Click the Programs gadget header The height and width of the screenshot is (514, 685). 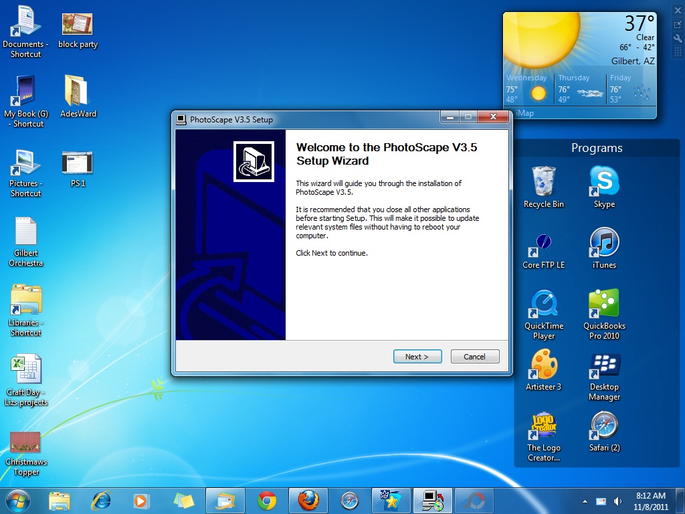(x=597, y=148)
